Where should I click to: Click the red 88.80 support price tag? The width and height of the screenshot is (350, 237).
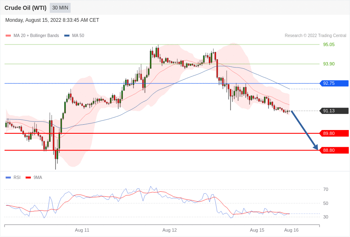(x=334, y=150)
